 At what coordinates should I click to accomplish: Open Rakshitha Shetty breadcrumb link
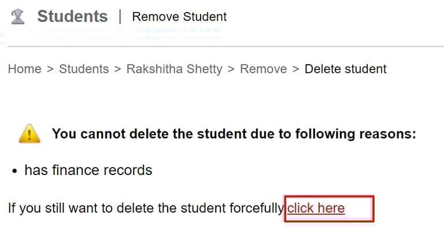(x=174, y=69)
